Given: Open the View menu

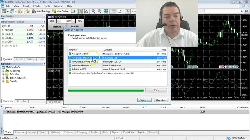Looking at the screenshot, I should [x=16, y=6].
